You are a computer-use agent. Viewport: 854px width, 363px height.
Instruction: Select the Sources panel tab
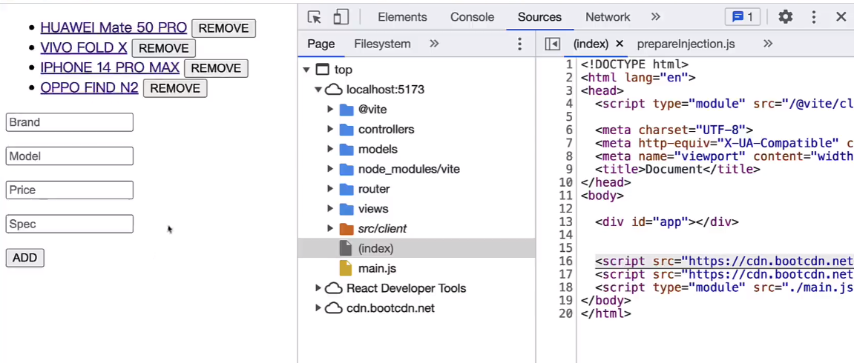(539, 17)
